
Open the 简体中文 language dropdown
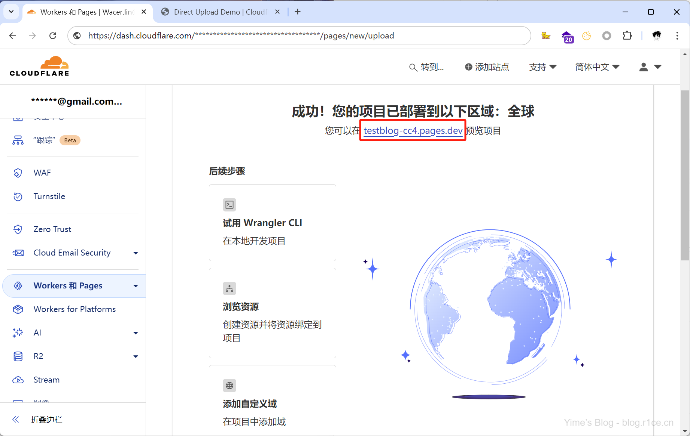tap(597, 67)
